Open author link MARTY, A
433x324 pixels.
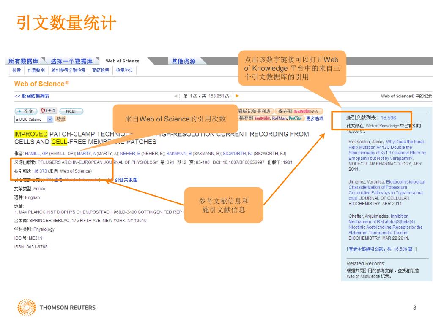click(x=86, y=154)
